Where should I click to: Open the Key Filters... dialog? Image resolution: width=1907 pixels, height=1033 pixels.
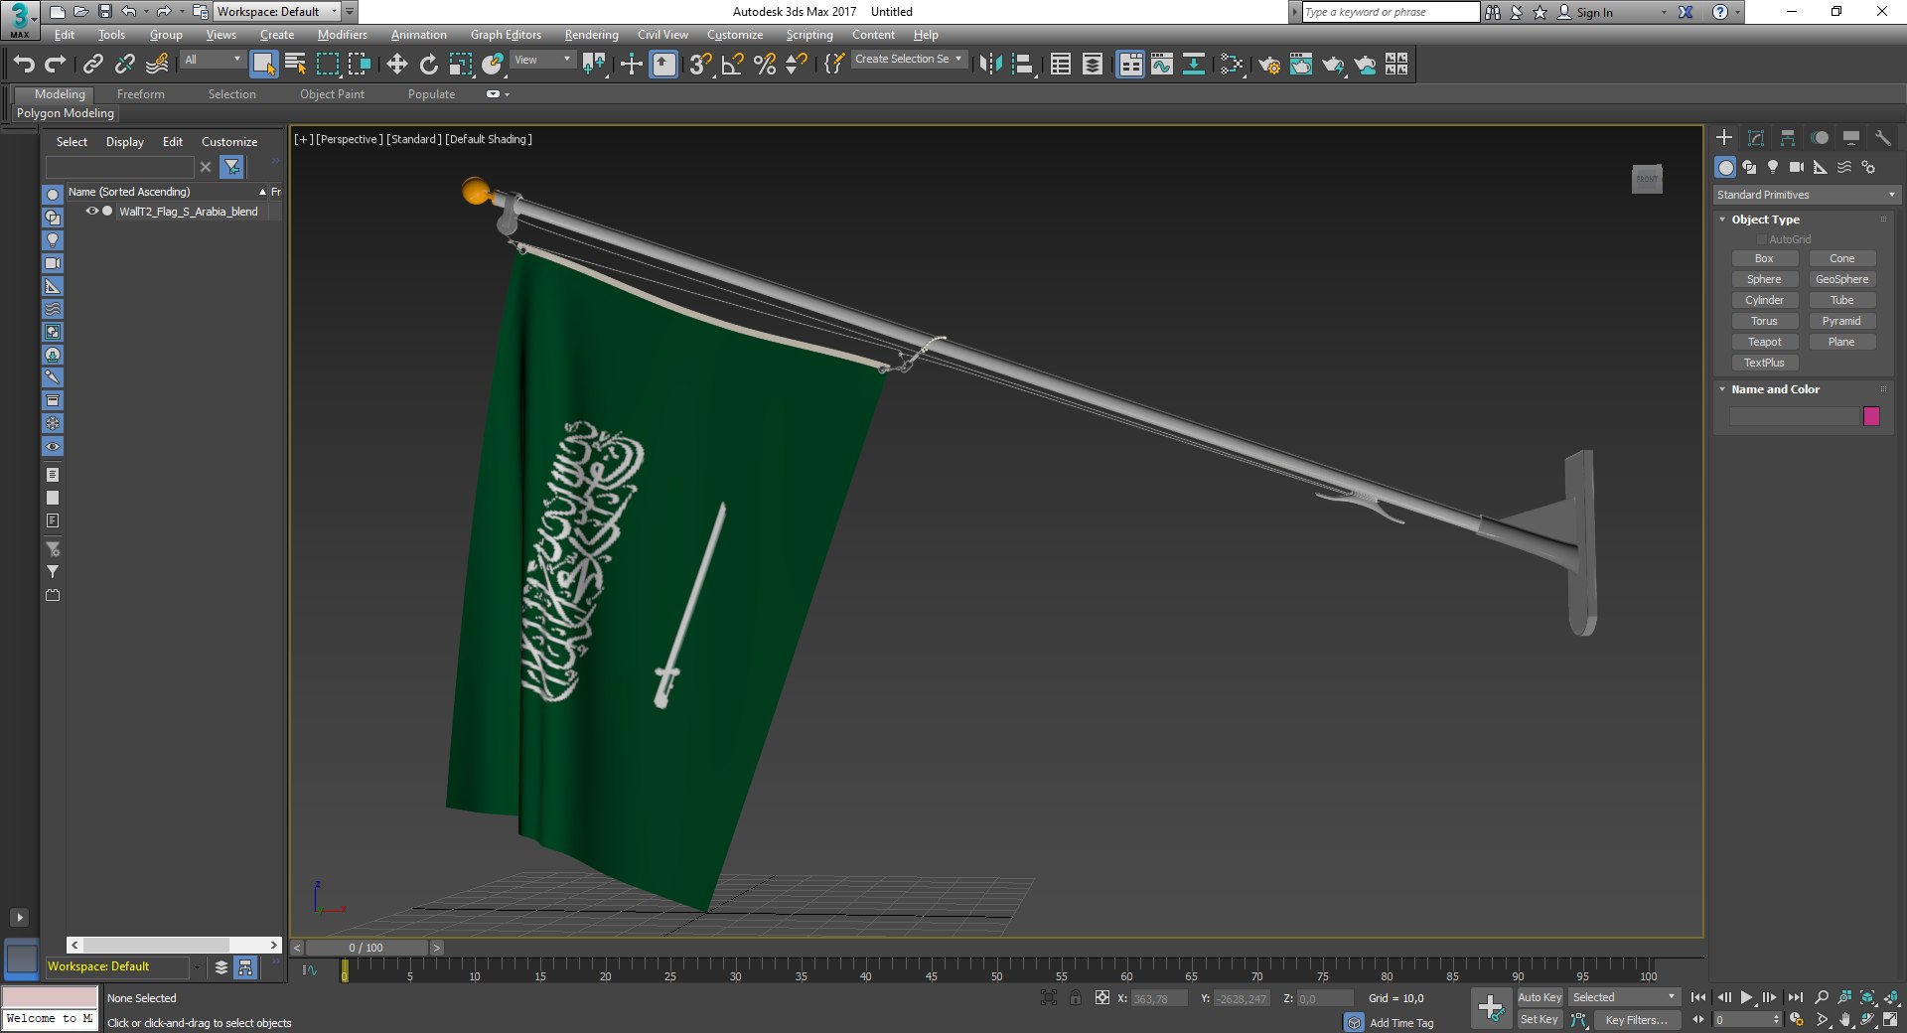point(1637,1020)
